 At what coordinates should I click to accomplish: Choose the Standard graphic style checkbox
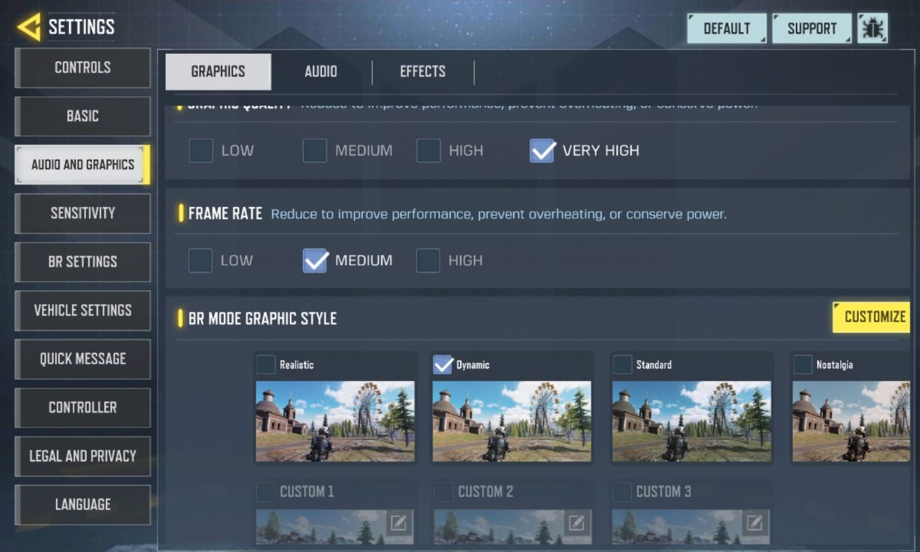622,364
